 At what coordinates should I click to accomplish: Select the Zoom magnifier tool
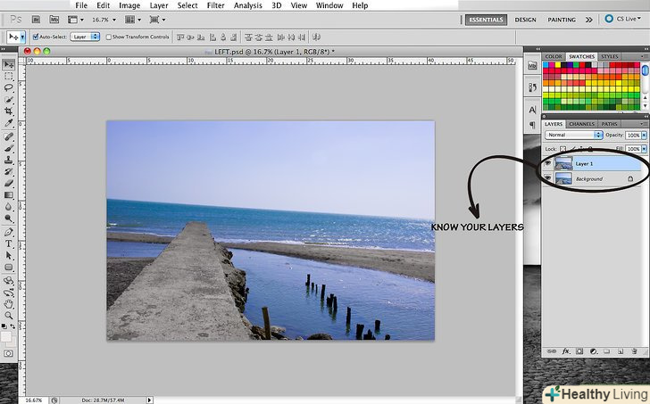click(9, 315)
